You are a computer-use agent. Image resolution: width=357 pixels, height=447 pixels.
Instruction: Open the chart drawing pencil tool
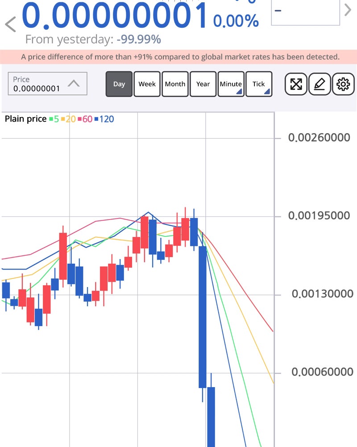(x=320, y=84)
